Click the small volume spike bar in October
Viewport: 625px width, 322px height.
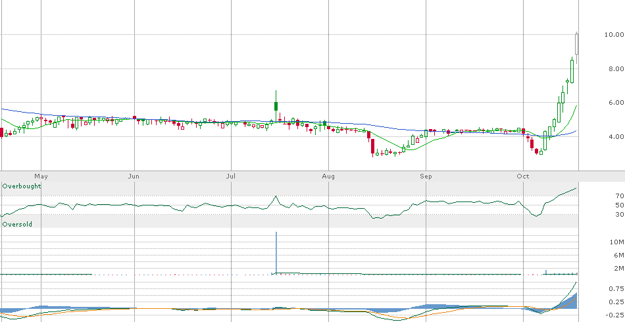[545, 272]
